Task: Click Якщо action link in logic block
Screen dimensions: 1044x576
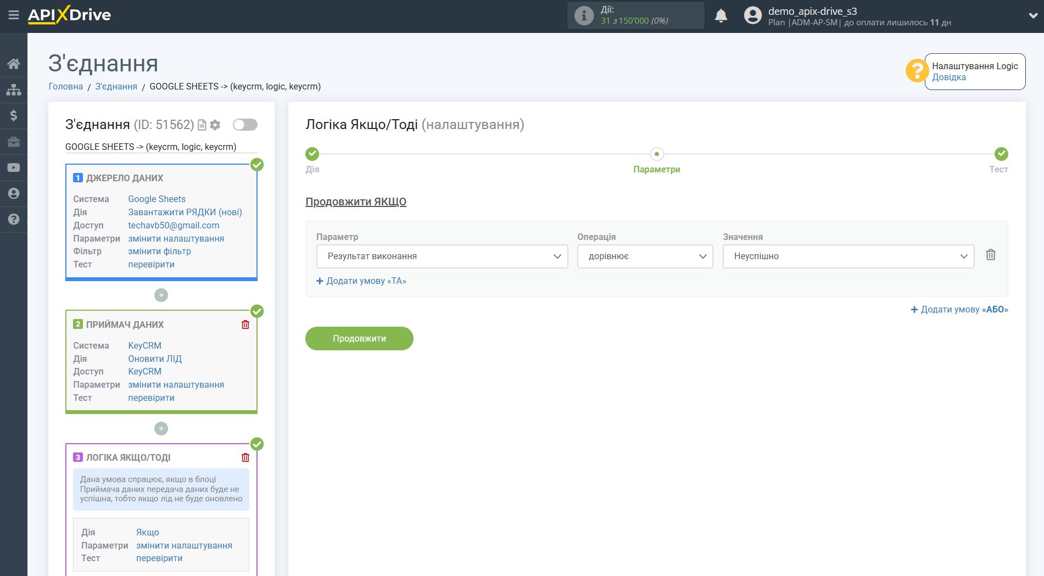Action: click(148, 533)
